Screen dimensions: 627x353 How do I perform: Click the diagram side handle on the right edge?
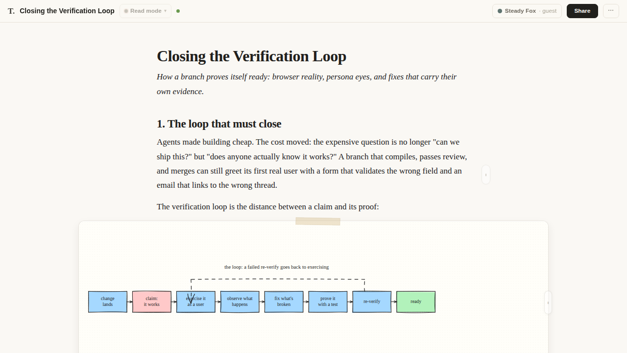pyautogui.click(x=548, y=303)
